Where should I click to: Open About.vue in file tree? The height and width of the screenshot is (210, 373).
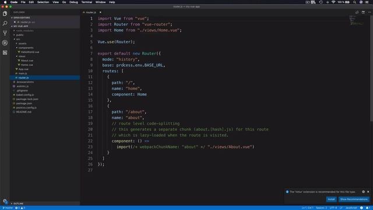tap(27, 61)
